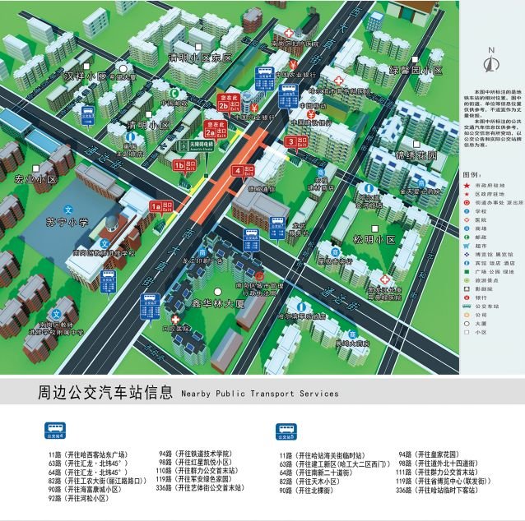Viewport: 525px width, 521px height.
Task: Select the Exit 4 marker
Action: click(x=244, y=171)
